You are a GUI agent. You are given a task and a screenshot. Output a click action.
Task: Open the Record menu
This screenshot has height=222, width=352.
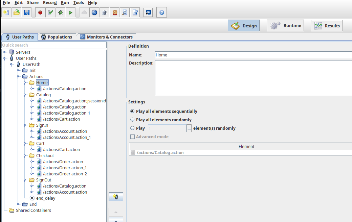point(50,3)
